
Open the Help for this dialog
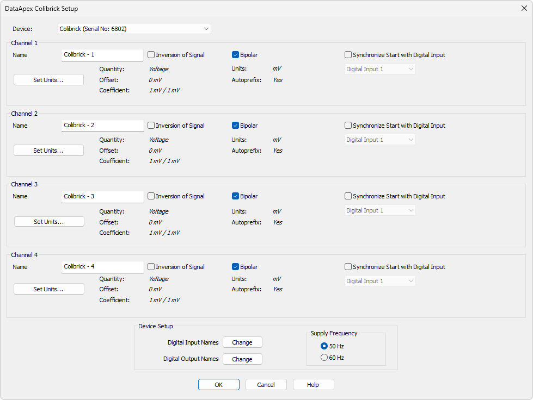tap(313, 385)
